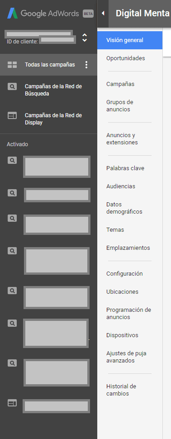This screenshot has width=171, height=439.
Task: Select Dispositivos
Action: click(122, 335)
